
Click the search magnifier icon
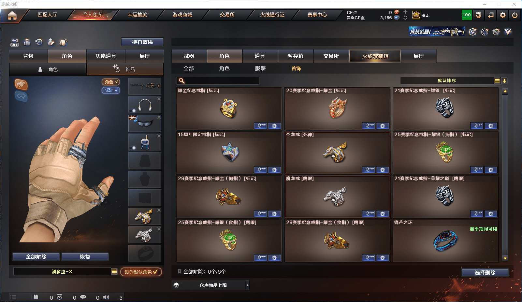coord(182,81)
